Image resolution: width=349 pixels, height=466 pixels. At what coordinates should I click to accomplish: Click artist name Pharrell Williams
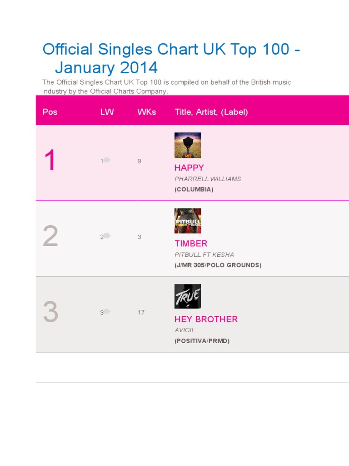pos(208,179)
